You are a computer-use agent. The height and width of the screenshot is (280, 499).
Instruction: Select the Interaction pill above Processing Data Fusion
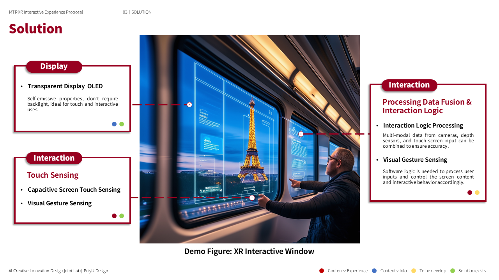[409, 85]
